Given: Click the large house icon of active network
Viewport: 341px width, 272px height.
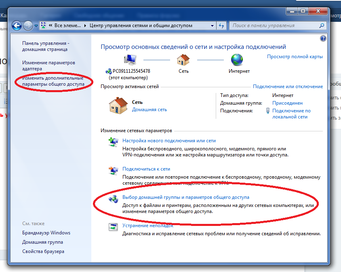Looking at the screenshot, I should coord(118,105).
